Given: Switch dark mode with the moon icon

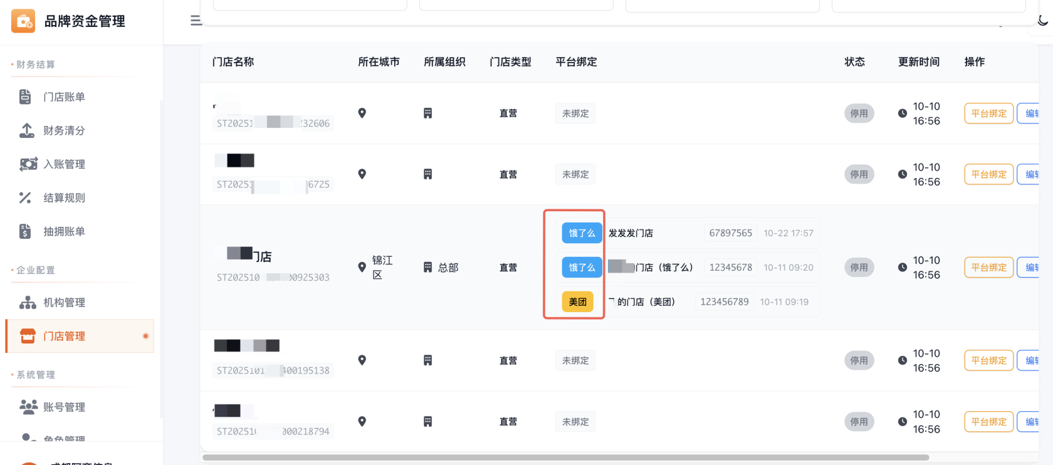Looking at the screenshot, I should 1042,21.
